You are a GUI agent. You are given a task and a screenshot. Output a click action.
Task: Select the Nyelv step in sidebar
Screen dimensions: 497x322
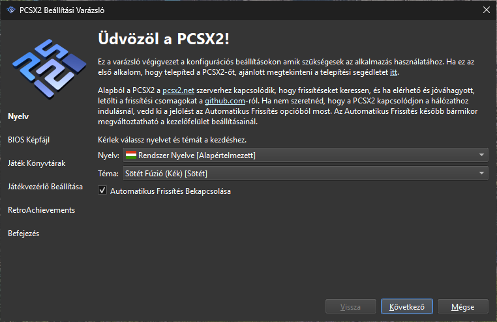(x=18, y=116)
